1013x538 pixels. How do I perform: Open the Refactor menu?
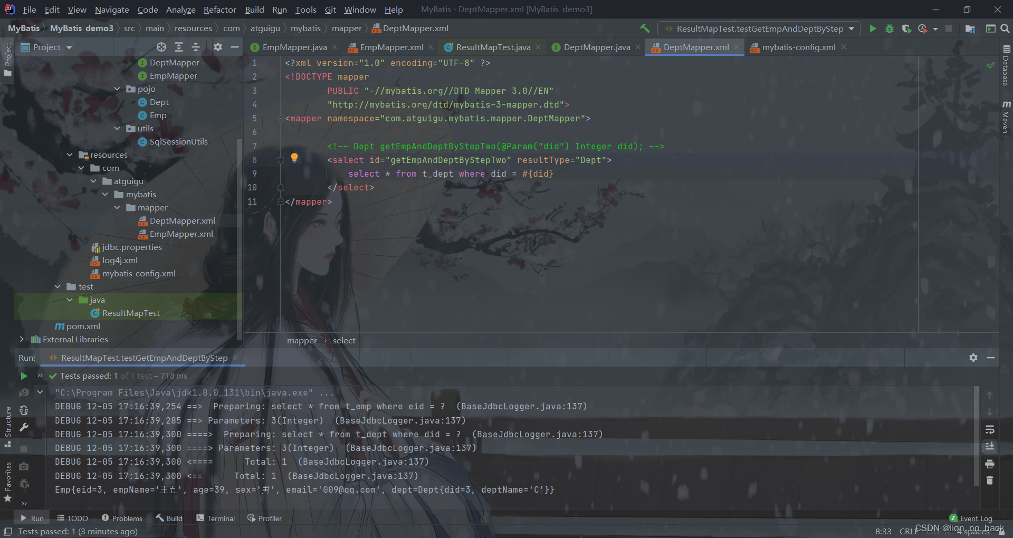219,9
